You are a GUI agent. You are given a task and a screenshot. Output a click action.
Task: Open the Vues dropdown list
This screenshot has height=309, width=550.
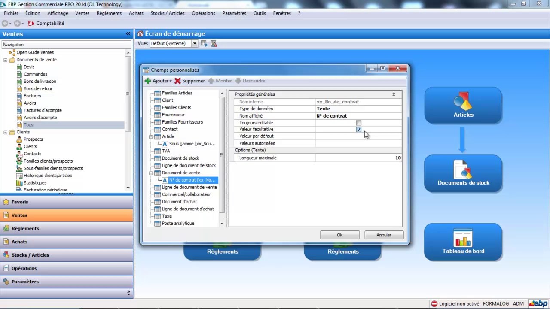coord(195,43)
